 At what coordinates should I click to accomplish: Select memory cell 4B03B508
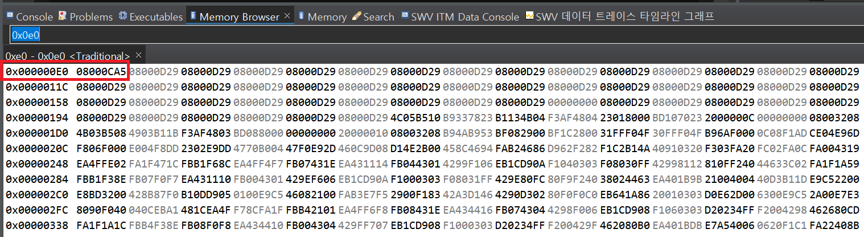[x=101, y=133]
